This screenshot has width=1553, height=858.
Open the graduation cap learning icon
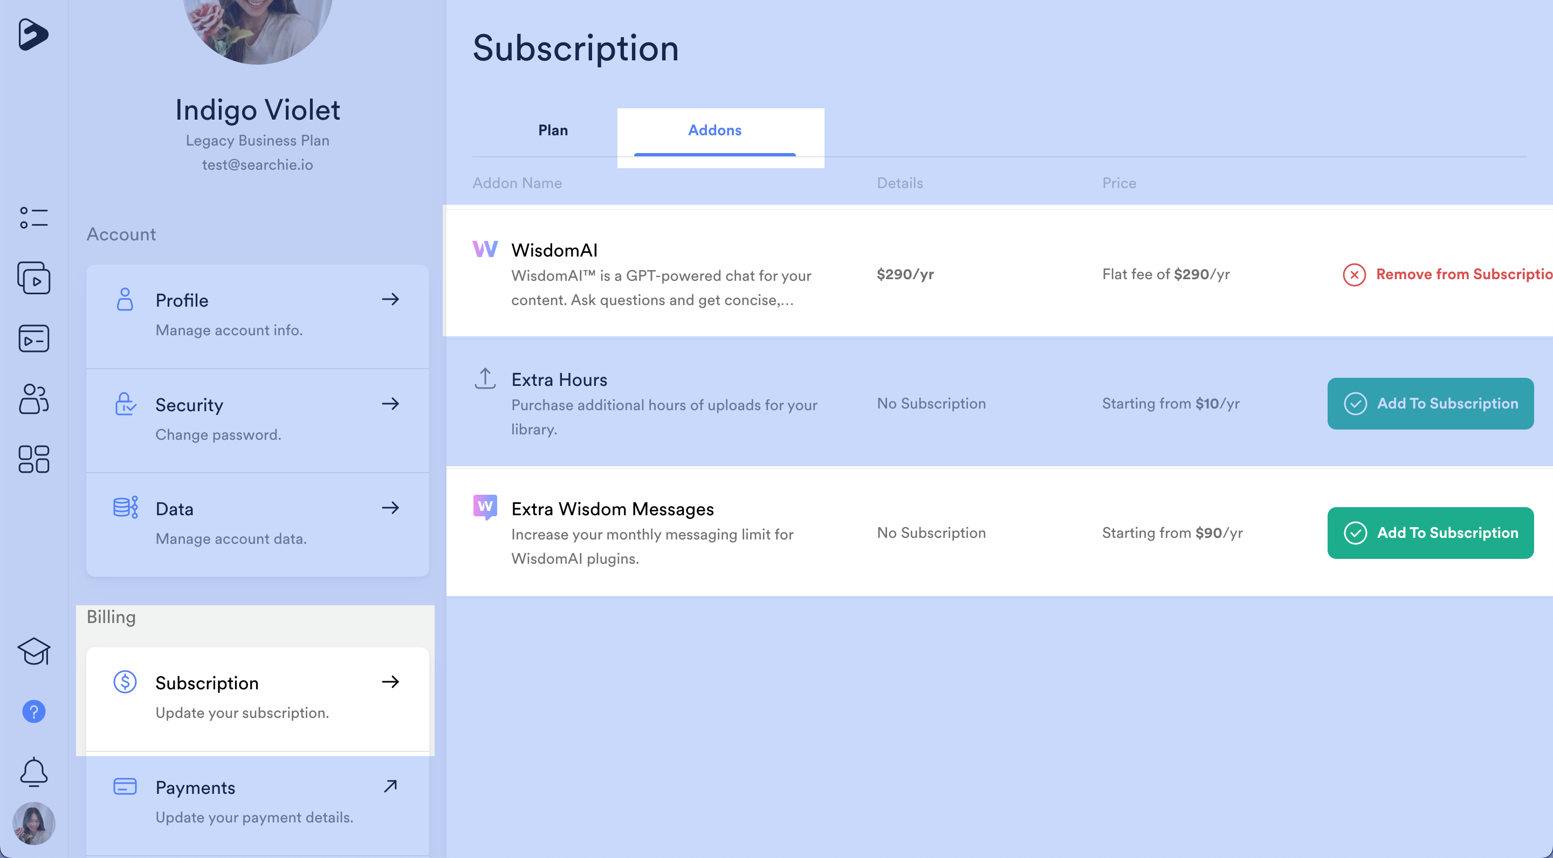click(34, 651)
